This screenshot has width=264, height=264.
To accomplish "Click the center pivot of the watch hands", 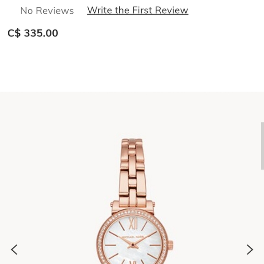I will (133, 244).
